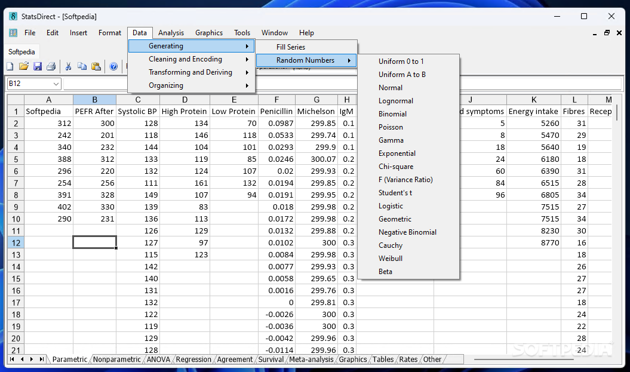Open Help with the blue question-mark icon
Screen dimensions: 630x372
(113, 66)
